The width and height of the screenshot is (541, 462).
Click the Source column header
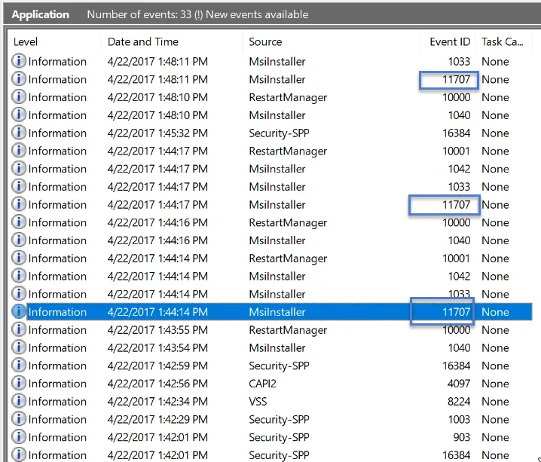(265, 42)
